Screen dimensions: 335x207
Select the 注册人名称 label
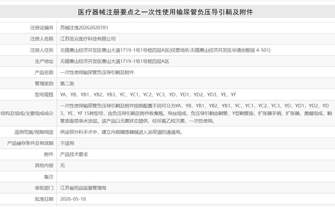(x=42, y=39)
